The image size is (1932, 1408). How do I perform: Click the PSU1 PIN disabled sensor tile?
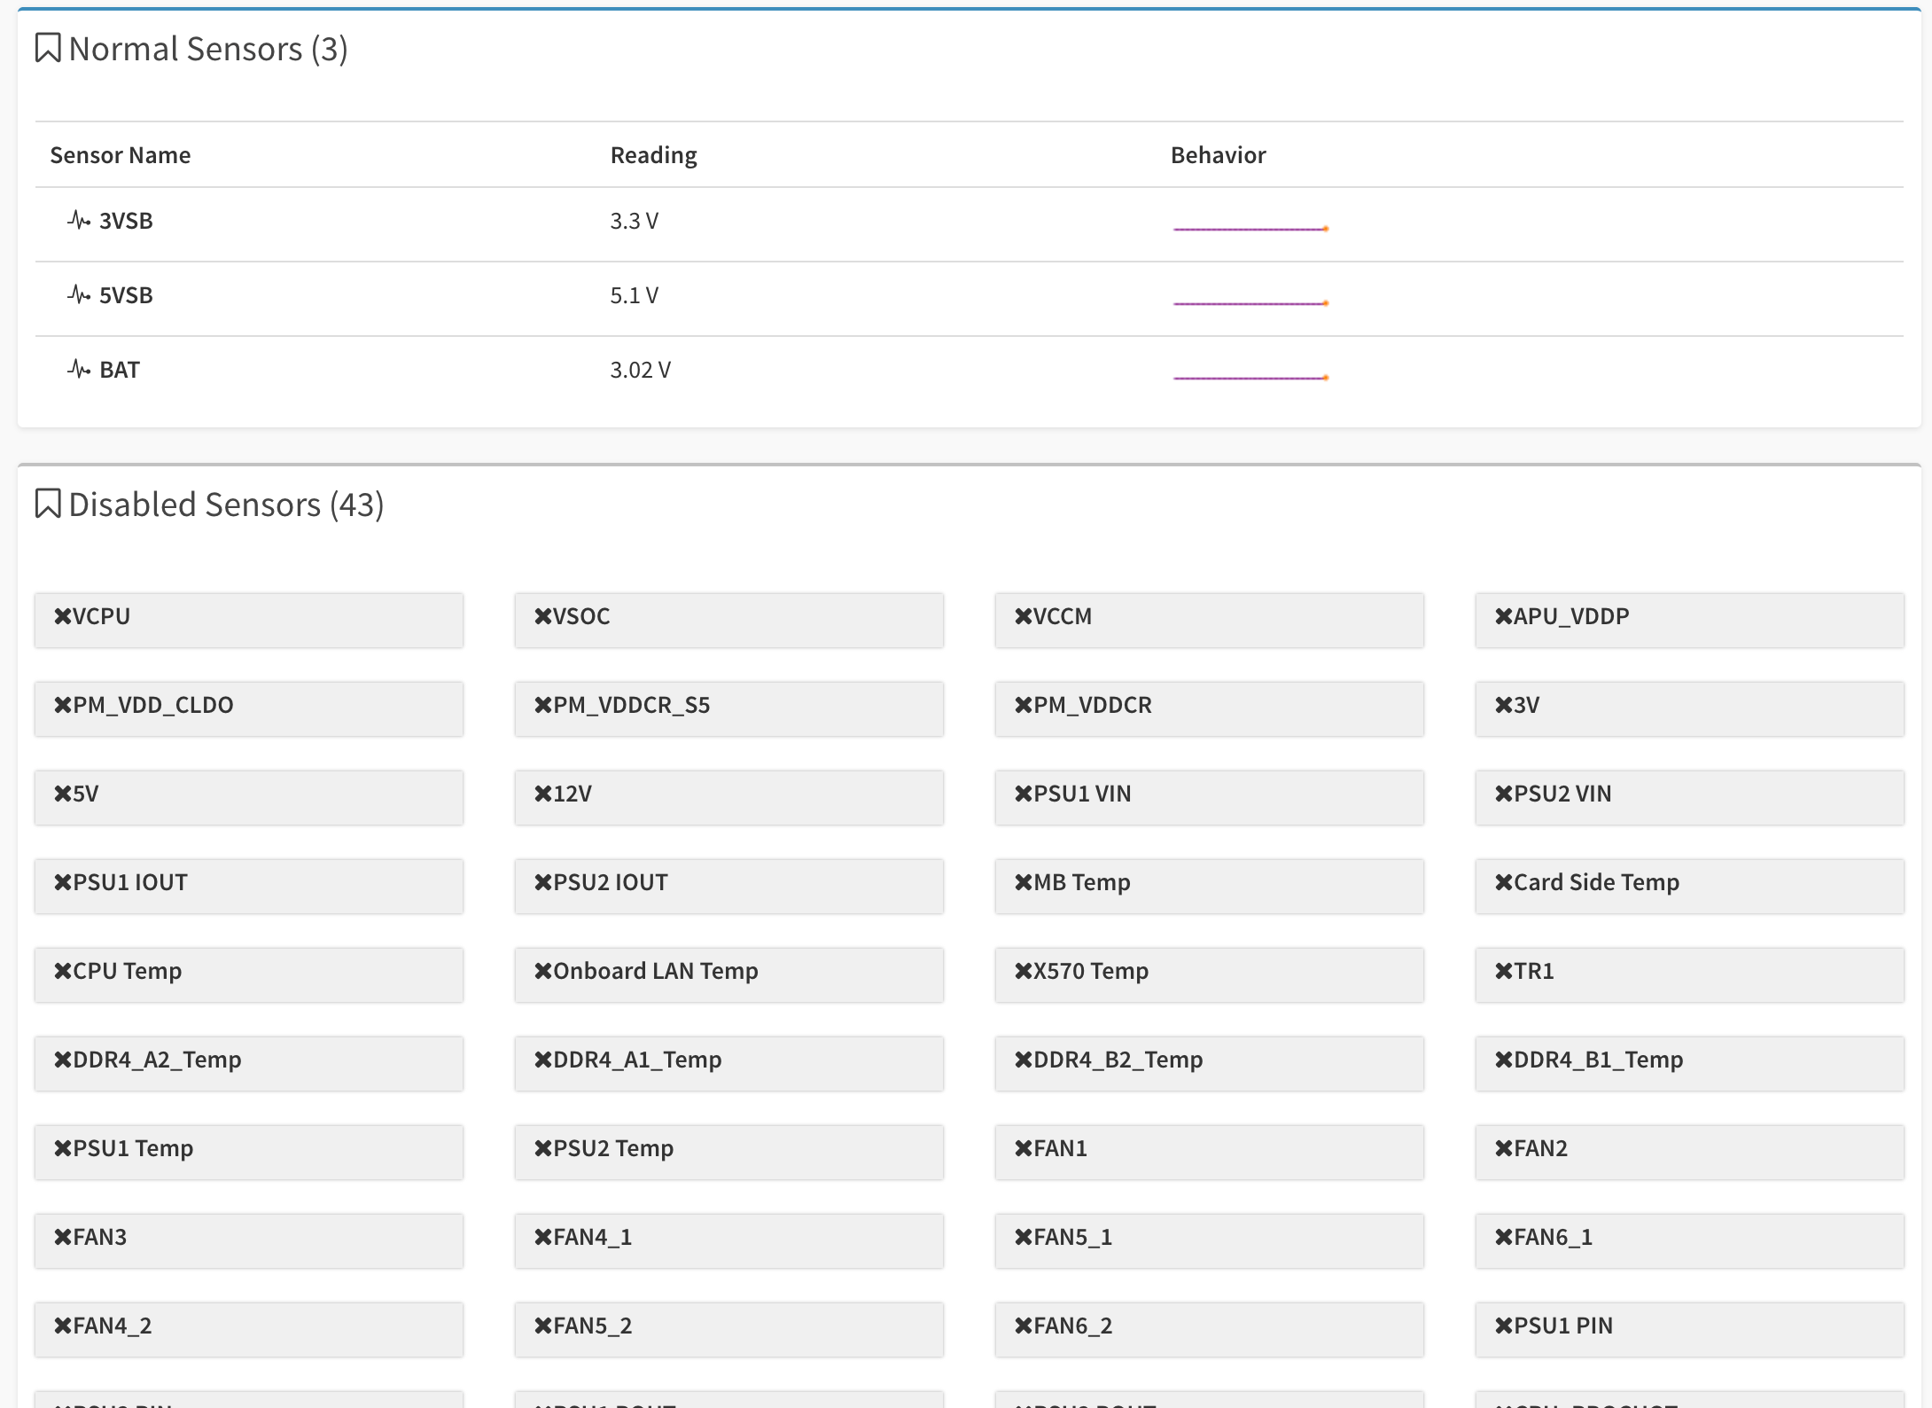coord(1689,1329)
